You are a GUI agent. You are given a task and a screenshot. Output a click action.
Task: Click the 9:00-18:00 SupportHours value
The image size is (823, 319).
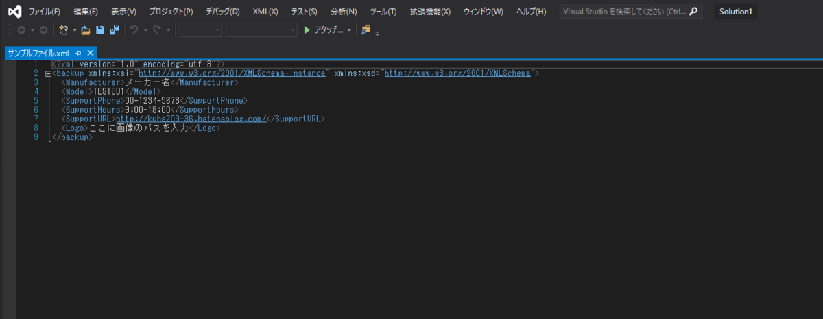(147, 110)
